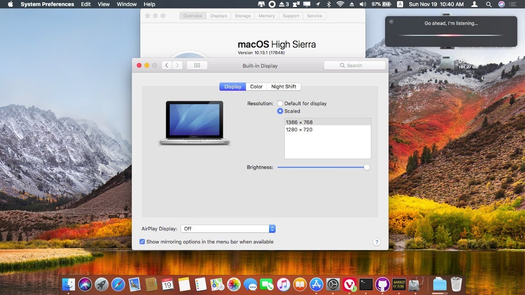This screenshot has width=525, height=295.
Task: Open the Trash in dock
Action: point(457,284)
